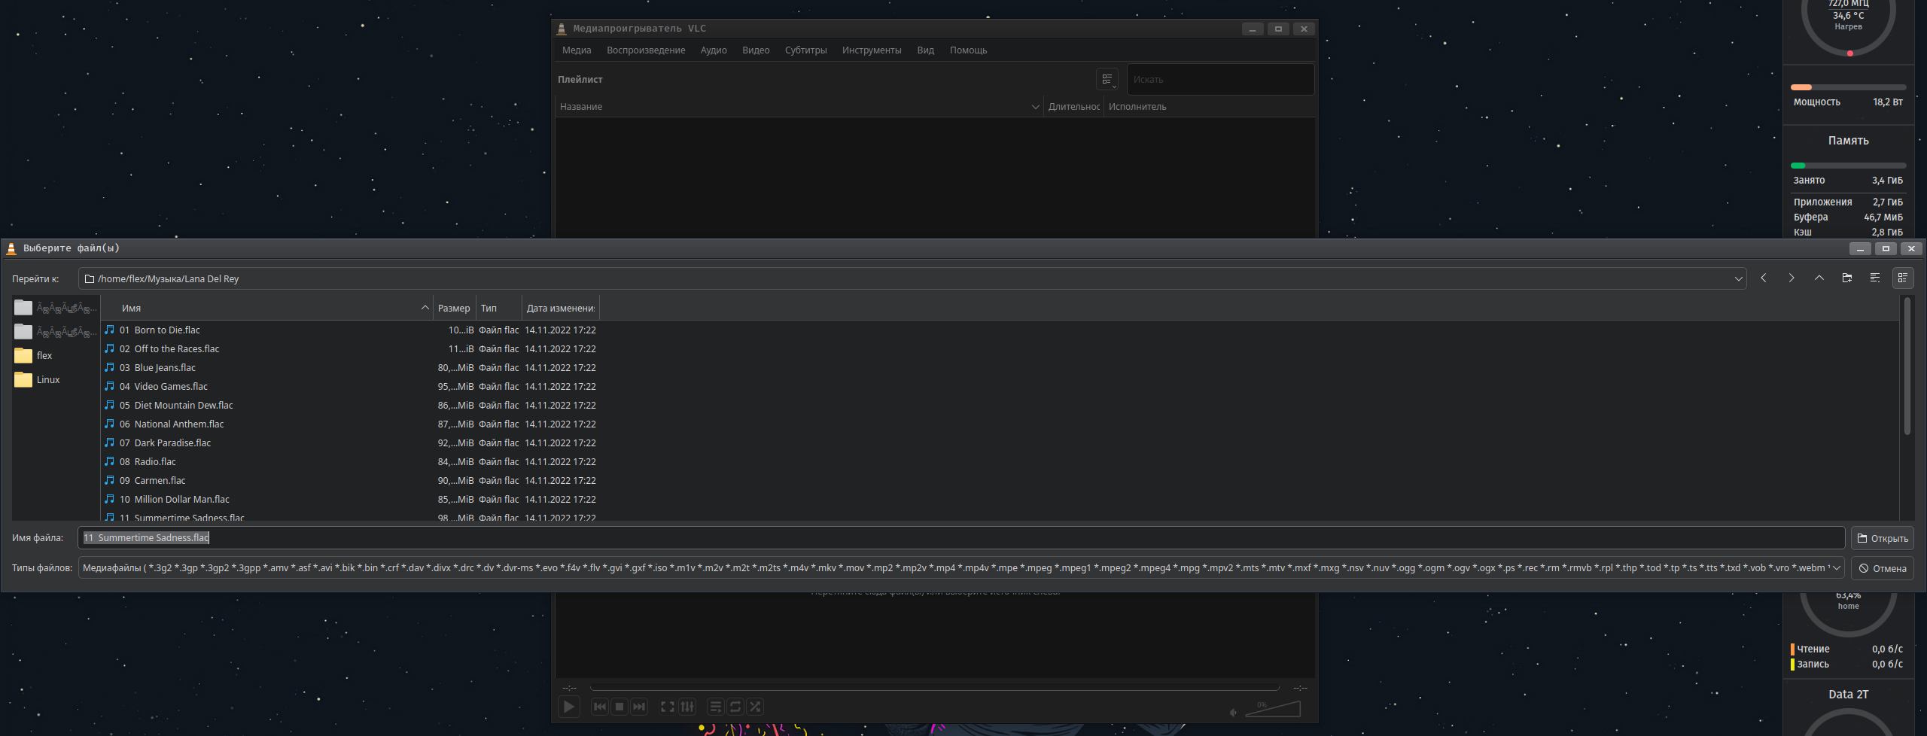Open the Помощь menu in VLC

tap(968, 50)
